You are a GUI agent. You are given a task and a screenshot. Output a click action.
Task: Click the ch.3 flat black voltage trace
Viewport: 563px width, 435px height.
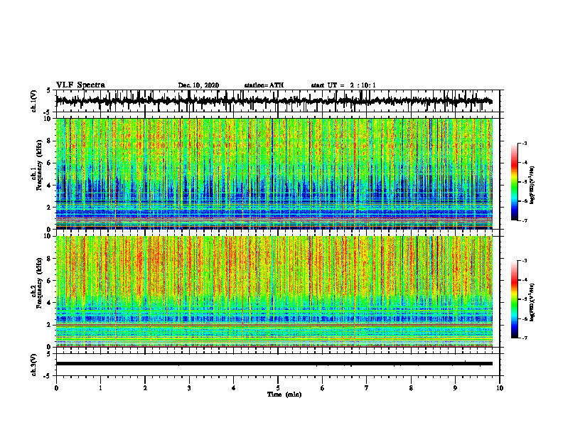coord(274,364)
